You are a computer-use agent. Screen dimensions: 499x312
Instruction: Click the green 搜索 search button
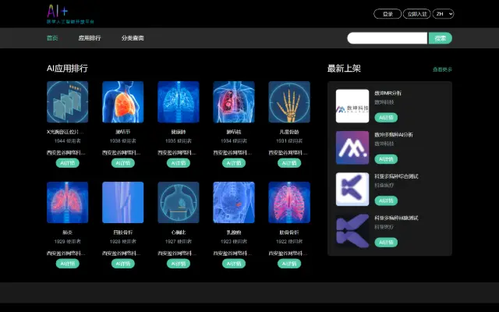coord(441,38)
